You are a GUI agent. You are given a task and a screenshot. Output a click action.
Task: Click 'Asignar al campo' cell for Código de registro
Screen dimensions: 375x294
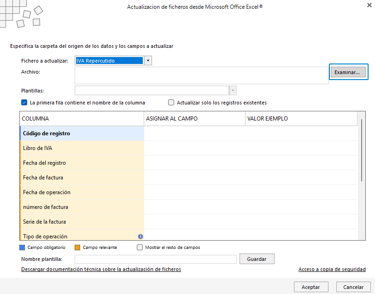click(195, 133)
